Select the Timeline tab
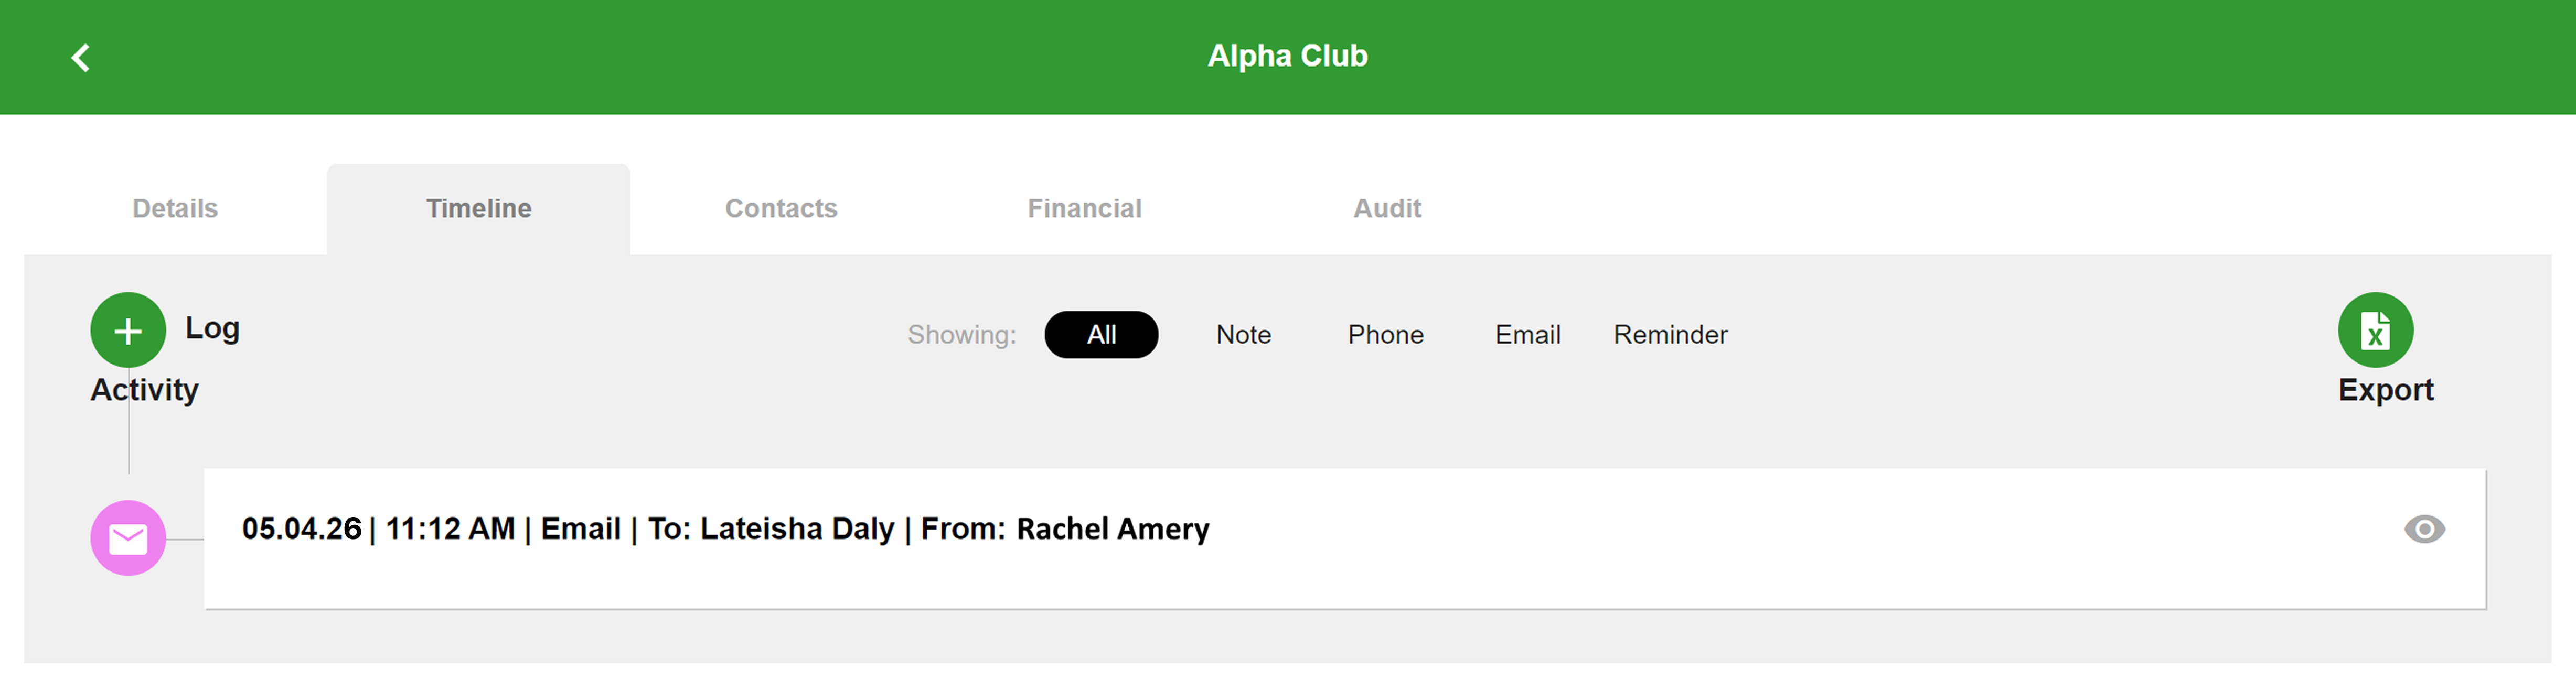 point(479,208)
